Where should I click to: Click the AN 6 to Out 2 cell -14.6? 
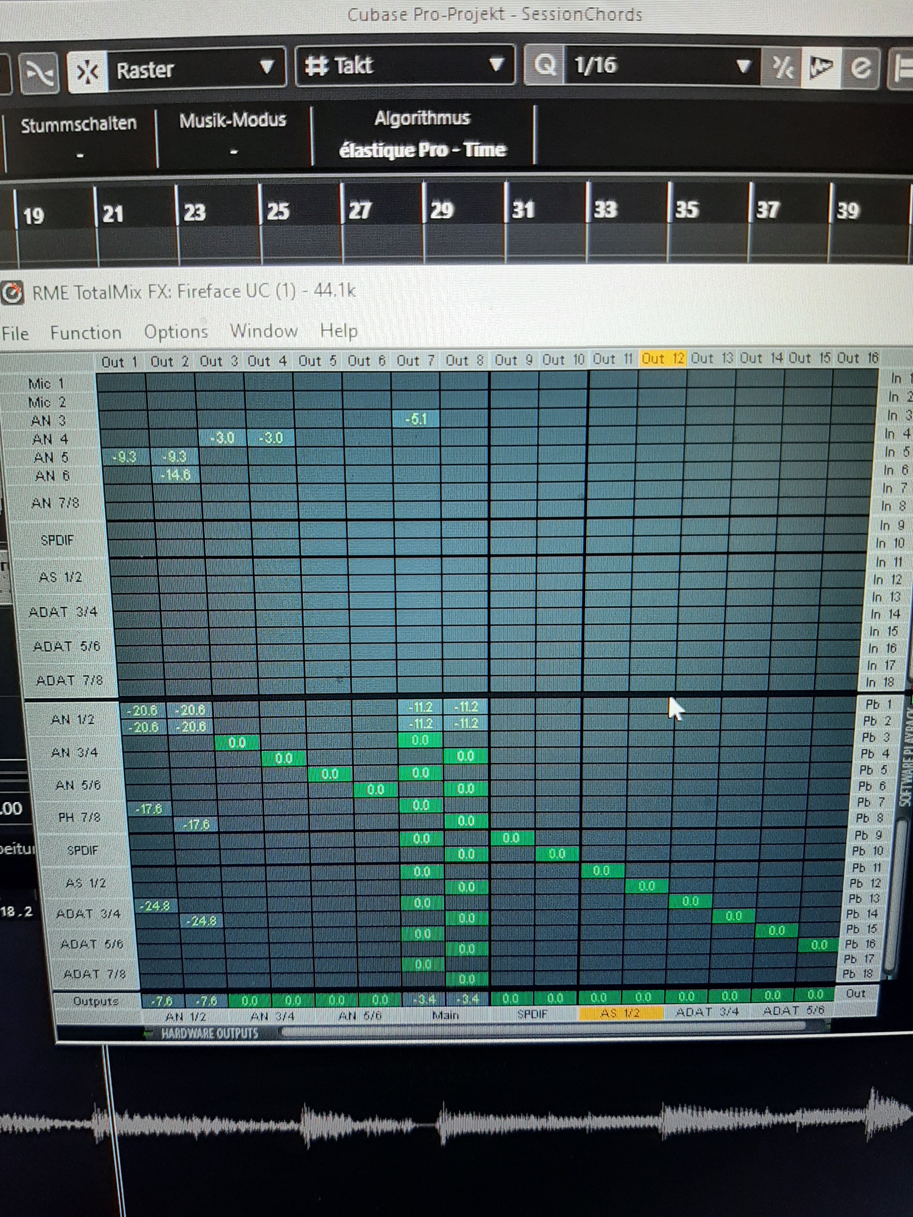point(175,475)
